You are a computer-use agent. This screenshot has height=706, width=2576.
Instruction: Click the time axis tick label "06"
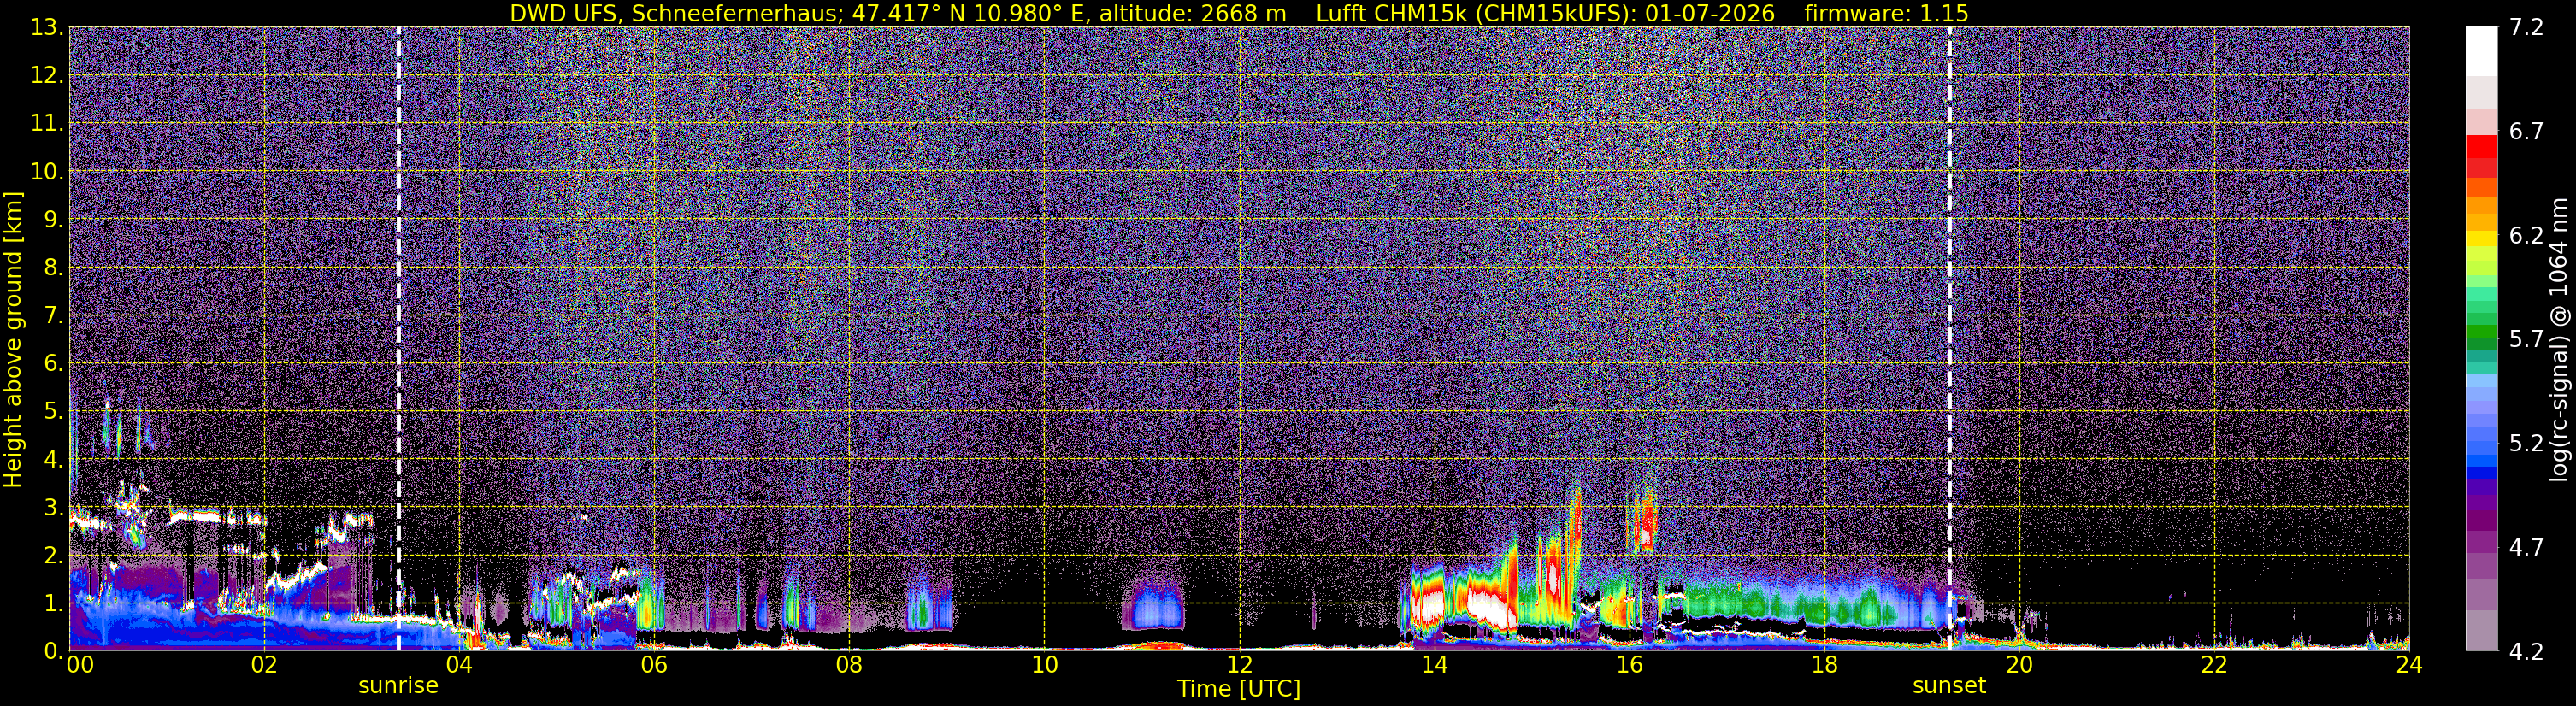pyautogui.click(x=654, y=665)
